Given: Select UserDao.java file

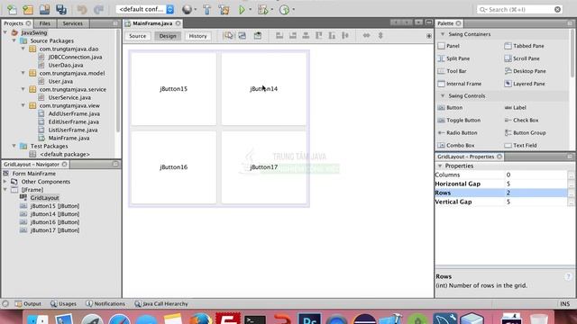Looking at the screenshot, I should click(66, 65).
